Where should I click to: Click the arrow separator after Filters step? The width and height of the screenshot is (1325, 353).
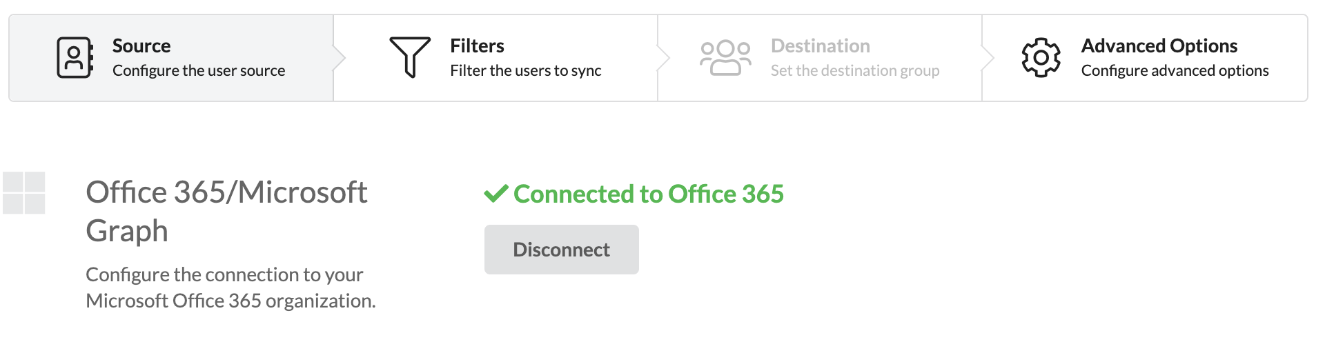663,58
